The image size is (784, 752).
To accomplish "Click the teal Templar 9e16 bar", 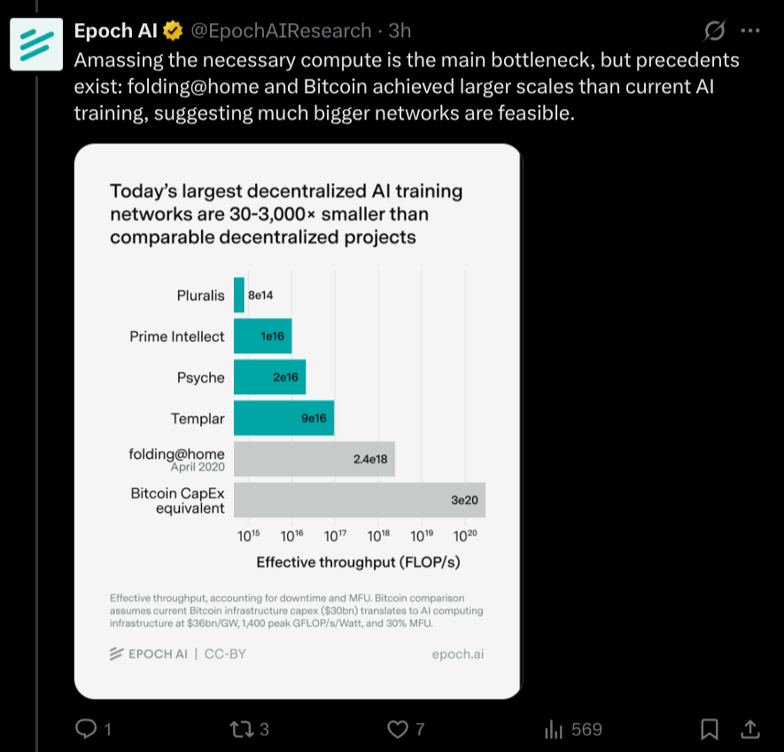I will pyautogui.click(x=283, y=418).
